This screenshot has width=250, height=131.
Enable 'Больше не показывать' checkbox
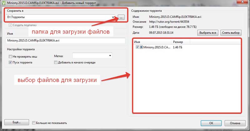[x=34, y=123]
